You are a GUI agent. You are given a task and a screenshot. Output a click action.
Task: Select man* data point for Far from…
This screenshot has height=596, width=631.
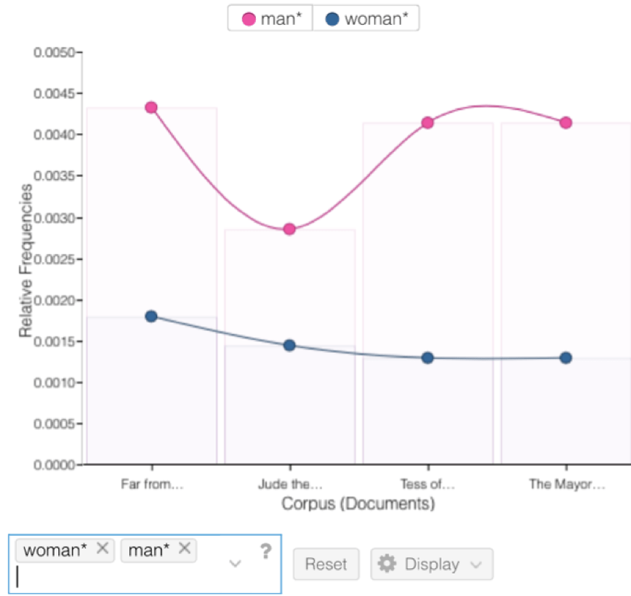click(x=151, y=108)
